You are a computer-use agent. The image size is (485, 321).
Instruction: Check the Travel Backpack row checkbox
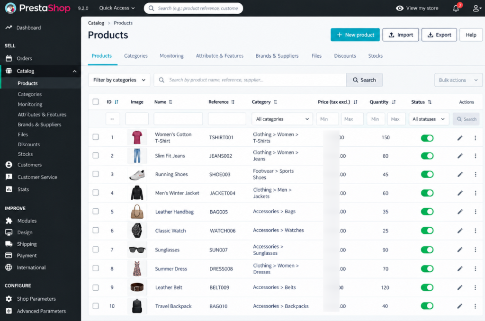(96, 306)
